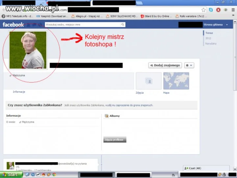Send friend invitation via wyślij mu zaproszenie link

pyautogui.click(x=129, y=105)
